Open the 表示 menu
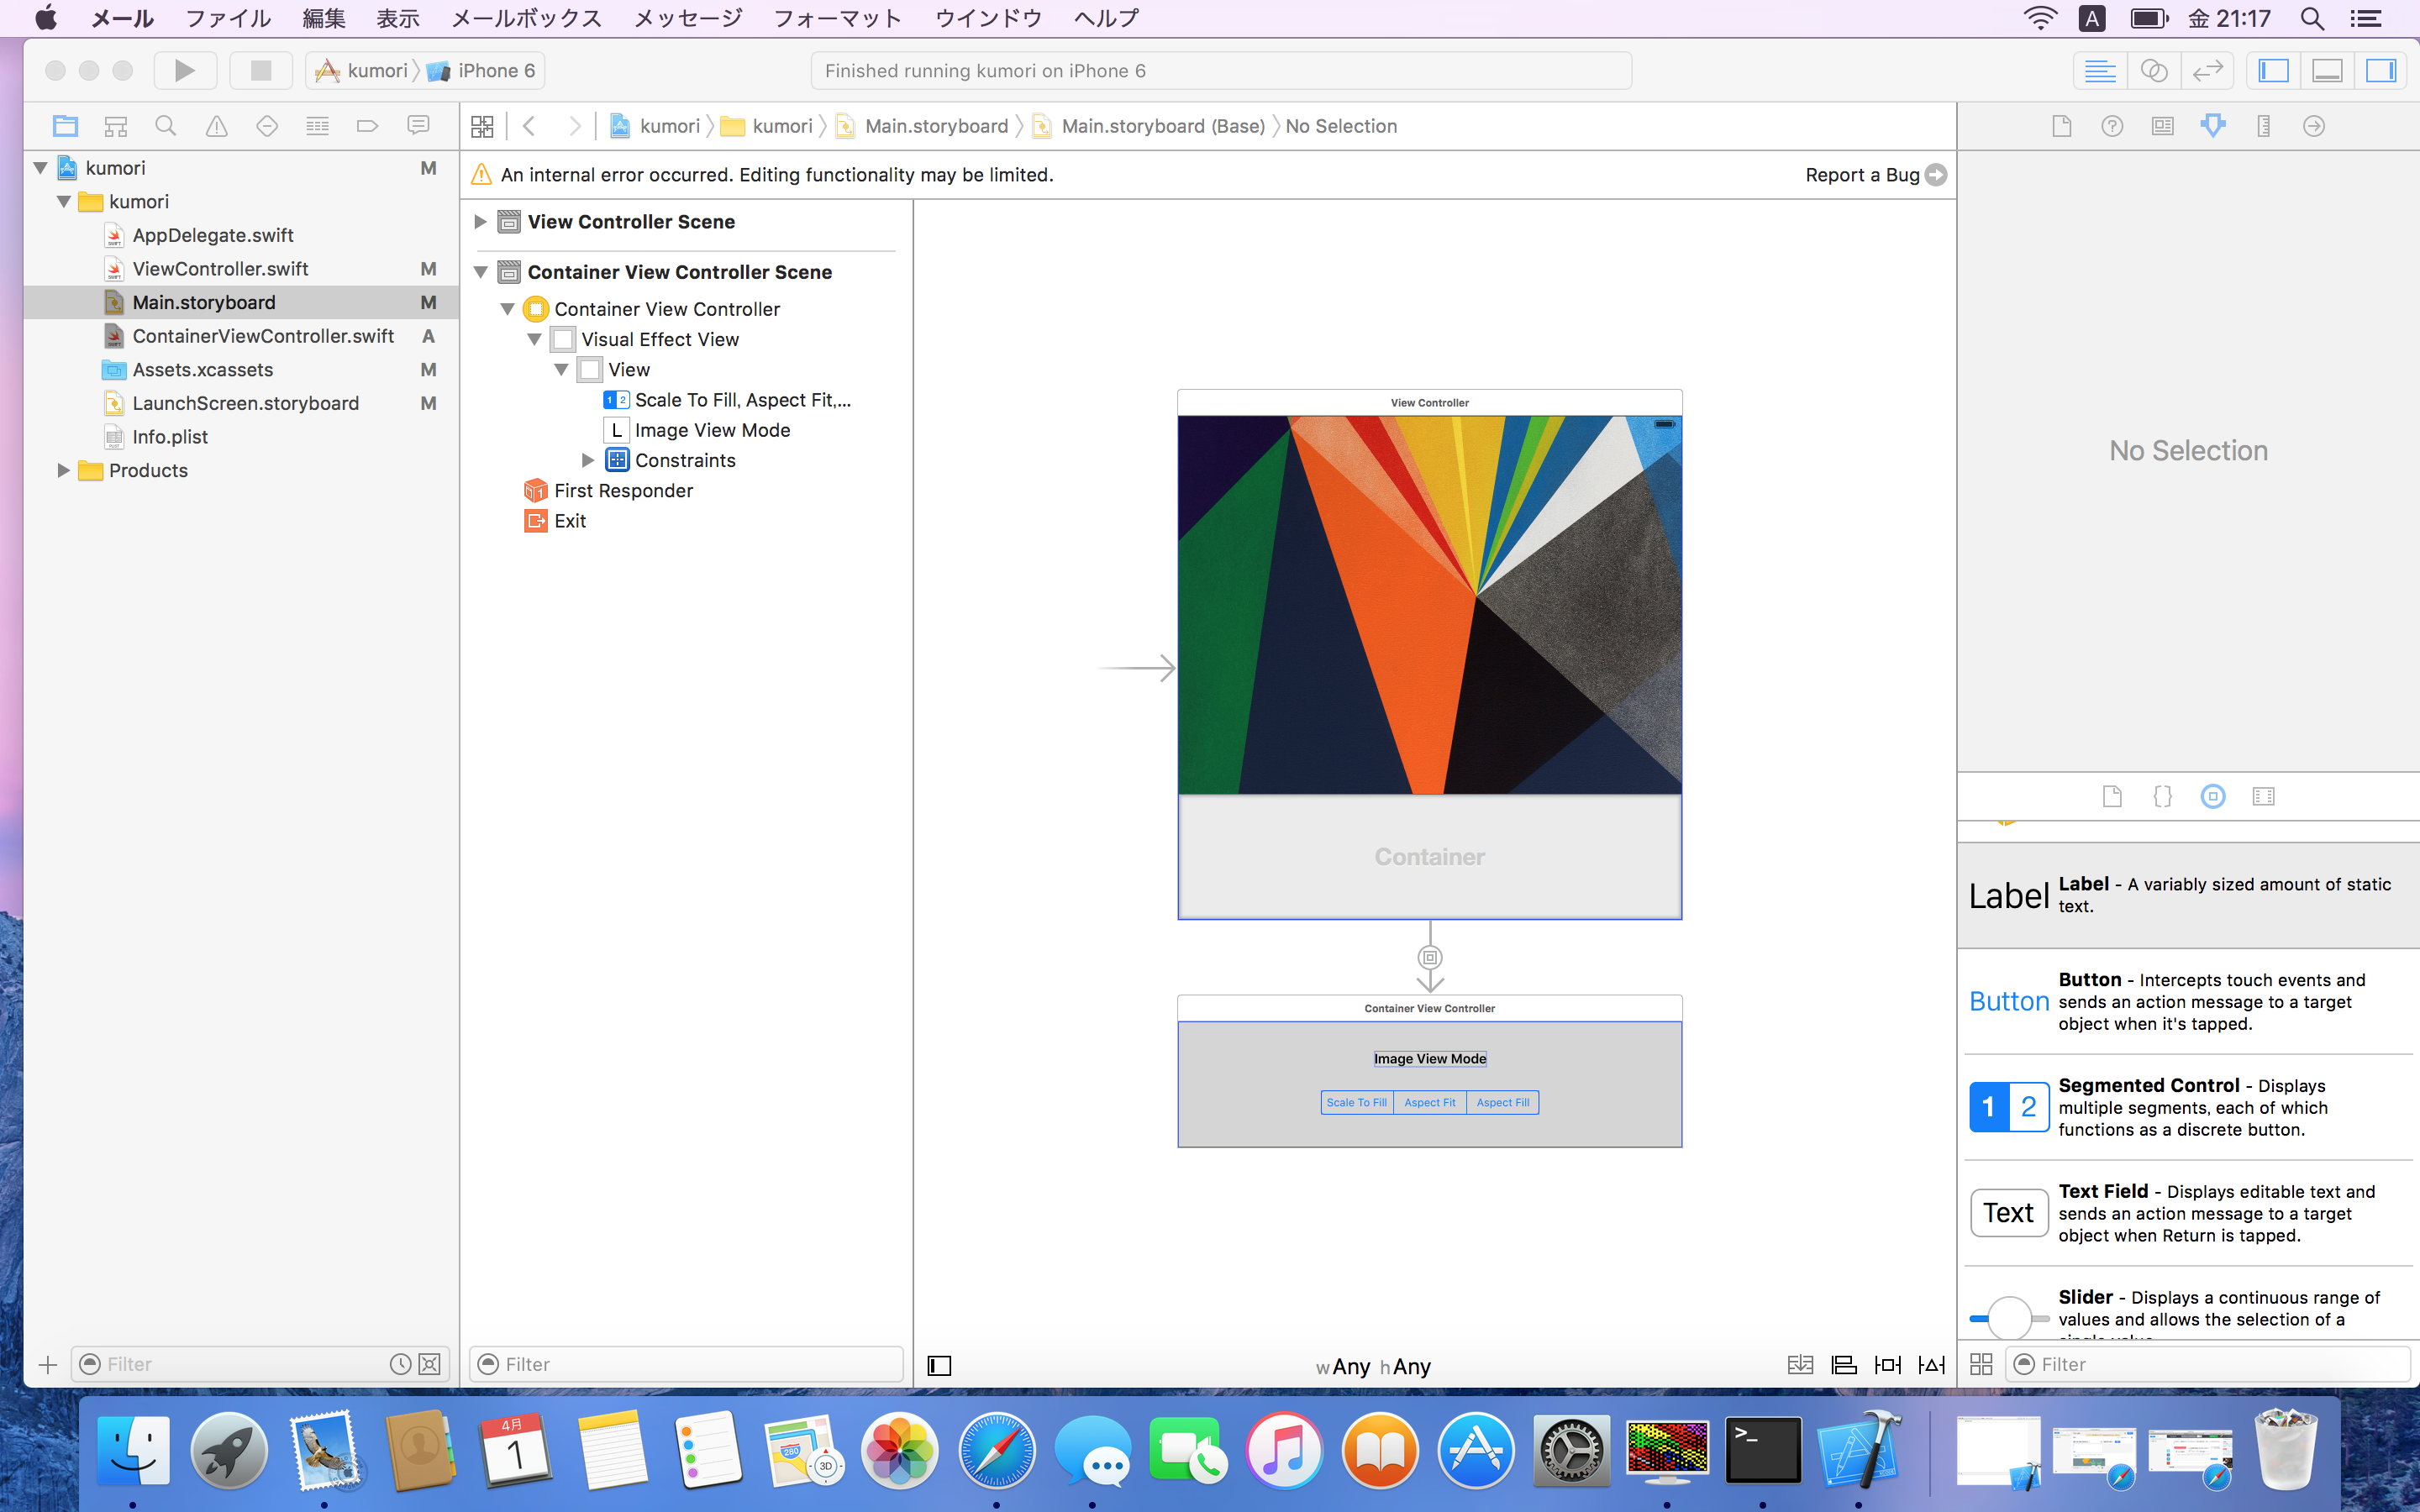The width and height of the screenshot is (2420, 1512). 398,18
